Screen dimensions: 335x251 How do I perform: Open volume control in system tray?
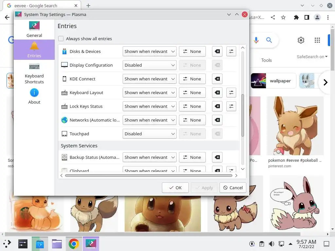pyautogui.click(x=271, y=244)
